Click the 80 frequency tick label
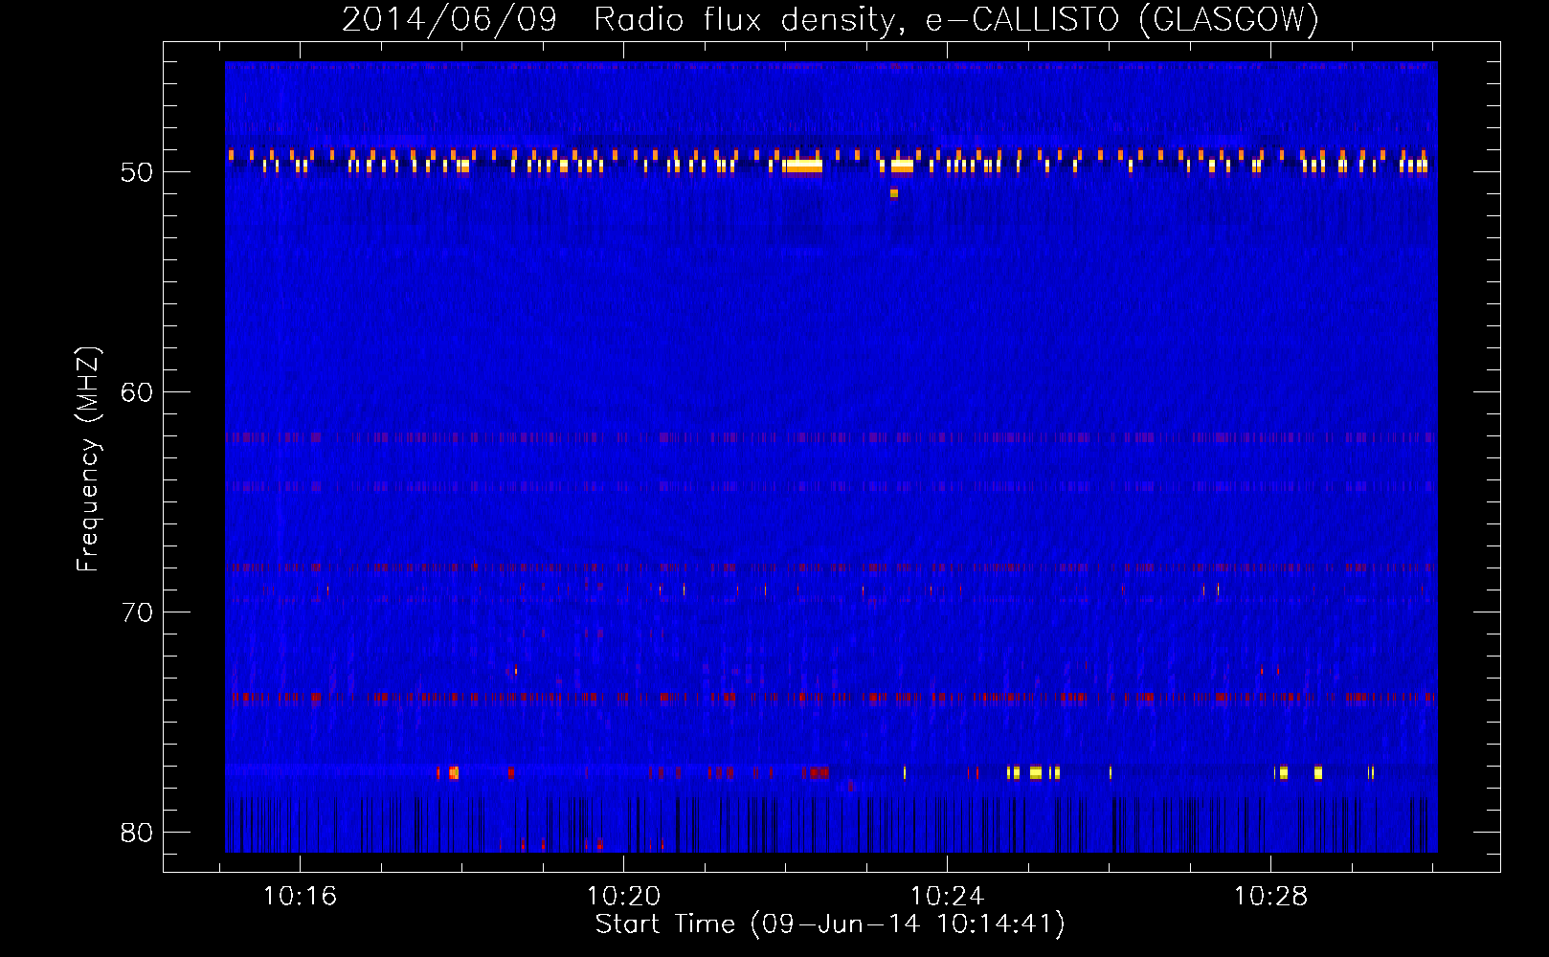The width and height of the screenshot is (1549, 957). click(137, 833)
